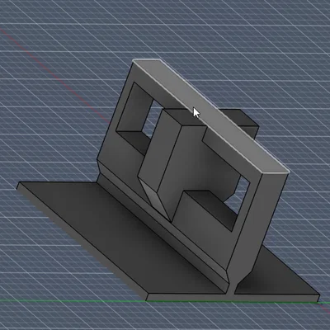The height and width of the screenshot is (330, 330).
Task: Select the red axis line in the viewport
Action: 55,74
